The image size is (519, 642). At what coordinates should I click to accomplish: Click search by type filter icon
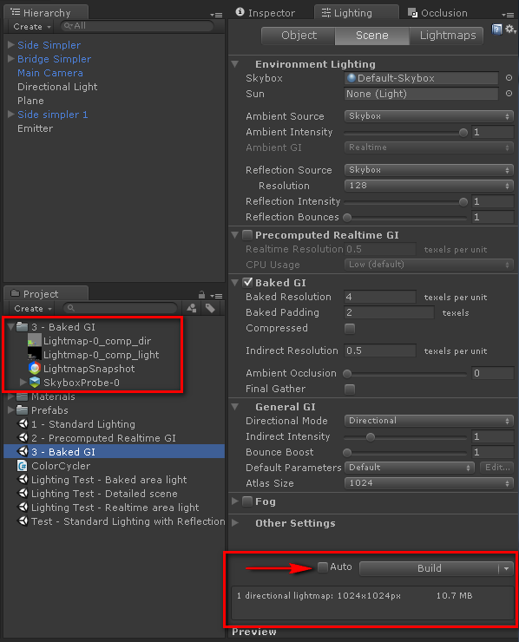[x=192, y=308]
